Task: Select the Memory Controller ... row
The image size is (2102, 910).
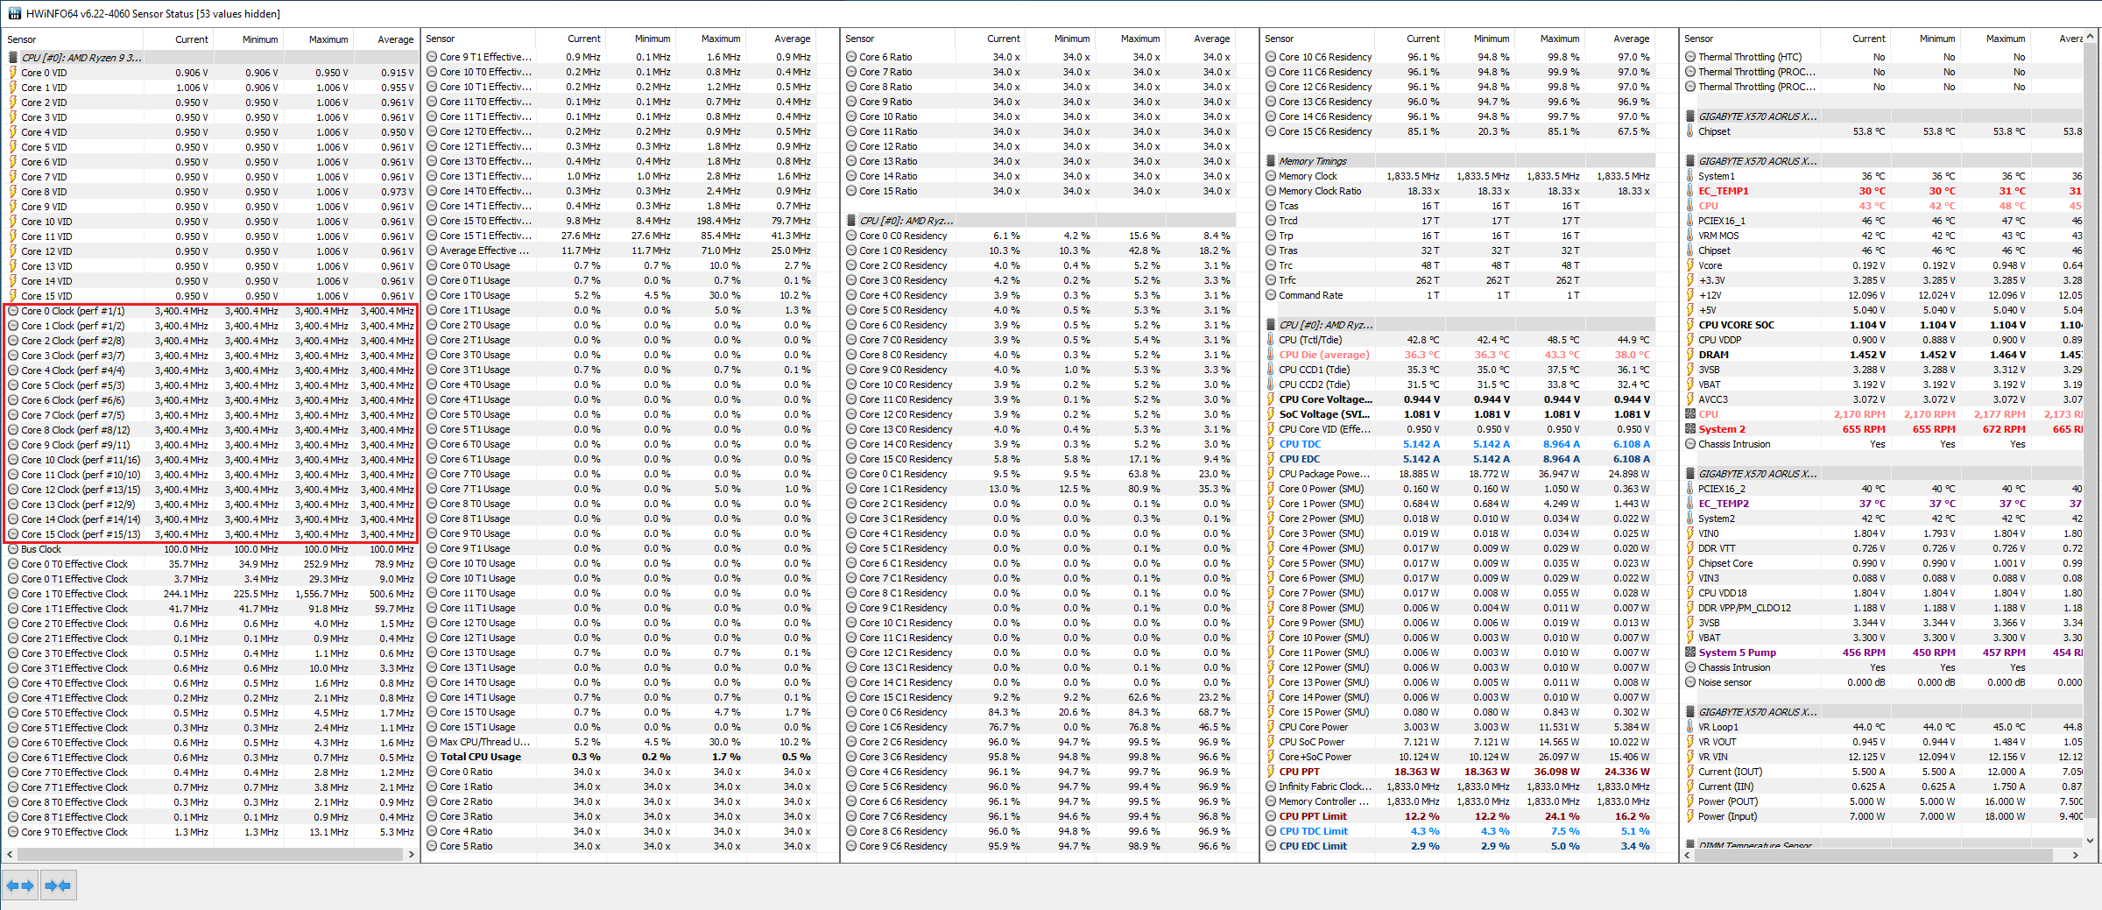Action: (1459, 801)
